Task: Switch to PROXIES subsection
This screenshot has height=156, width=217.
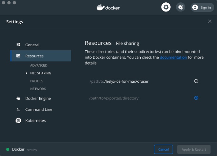Action: pos(37,81)
